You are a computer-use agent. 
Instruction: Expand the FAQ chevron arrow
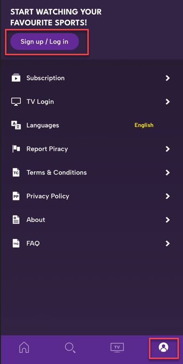(168, 243)
